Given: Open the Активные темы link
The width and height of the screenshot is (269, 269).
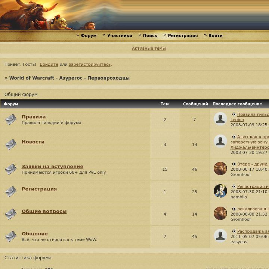Looking at the screenshot, I should pyautogui.click(x=149, y=48).
